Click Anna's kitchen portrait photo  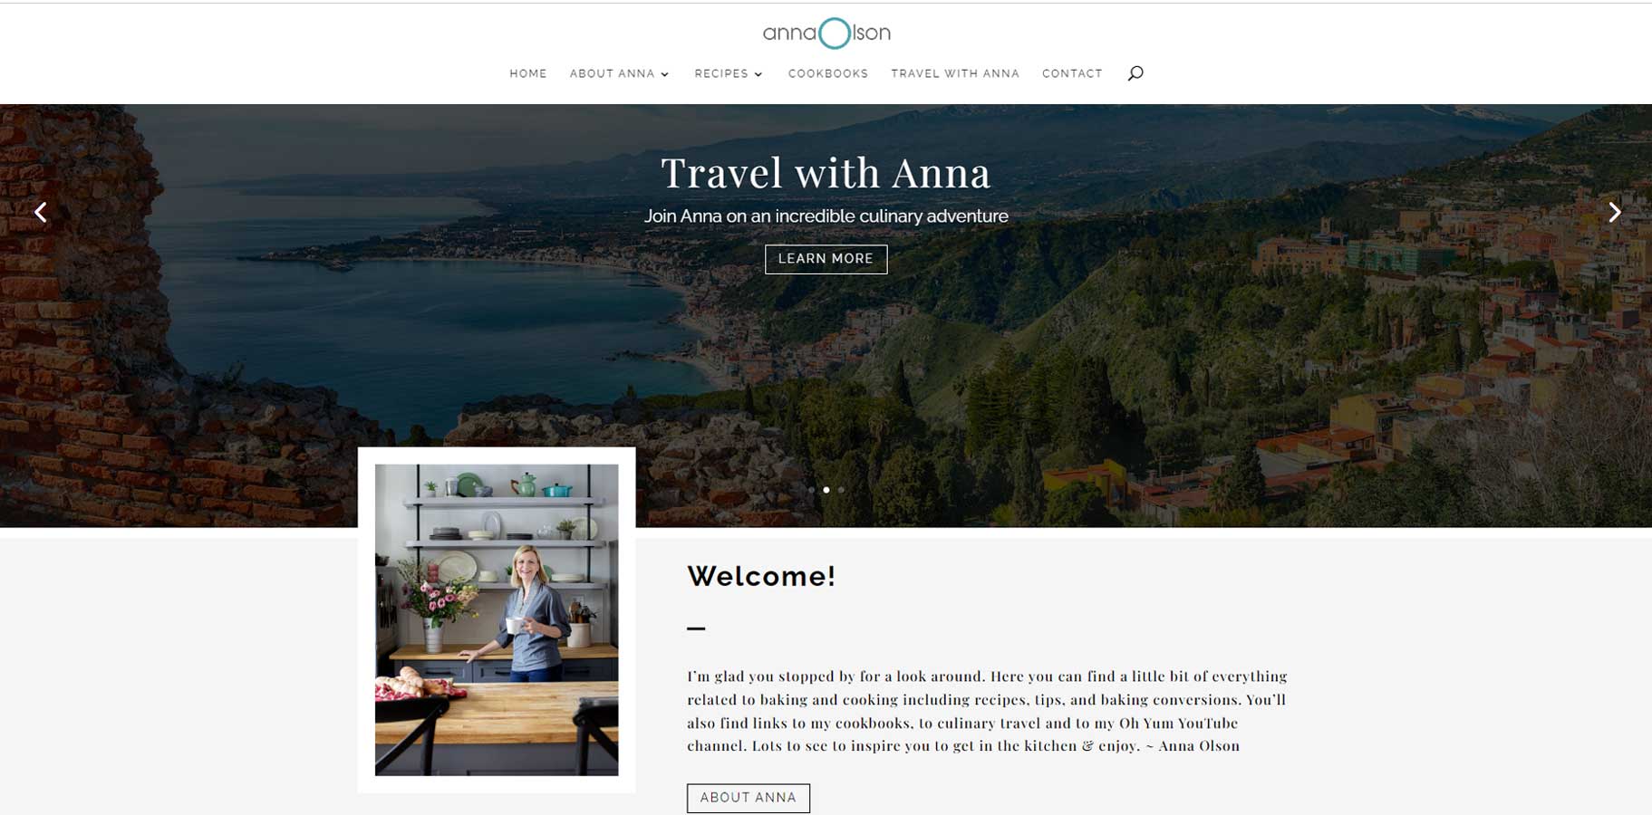(497, 620)
